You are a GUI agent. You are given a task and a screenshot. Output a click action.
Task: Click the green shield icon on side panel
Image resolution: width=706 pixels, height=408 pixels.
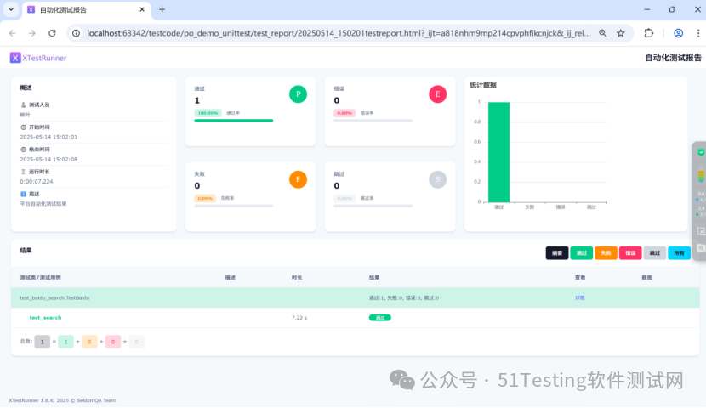coord(701,152)
